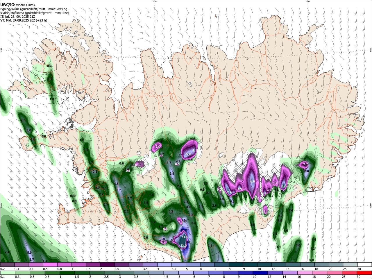Click the '(+23 h)' forecast offset
372x279 pixels.
[42, 20]
